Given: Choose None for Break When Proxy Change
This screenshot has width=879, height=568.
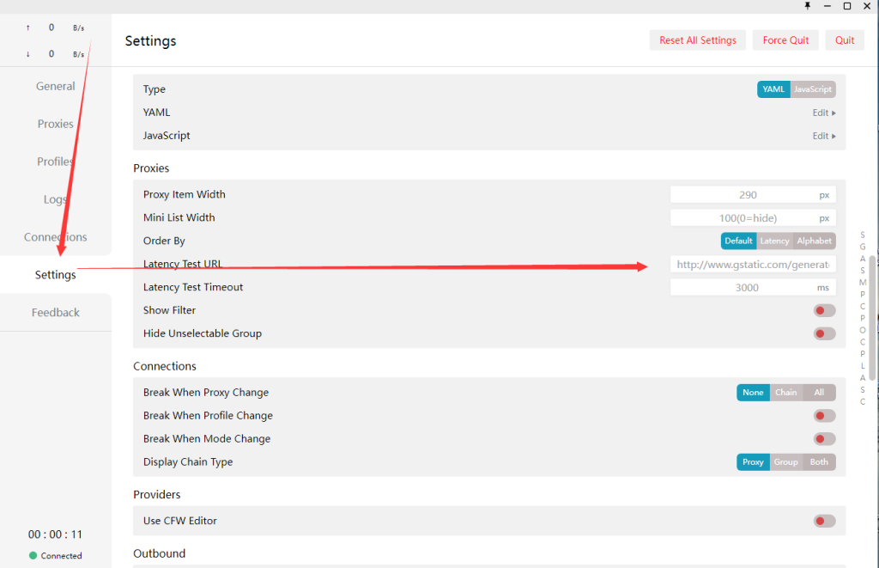Looking at the screenshot, I should [753, 393].
